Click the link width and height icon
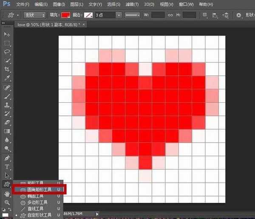 [170, 15]
